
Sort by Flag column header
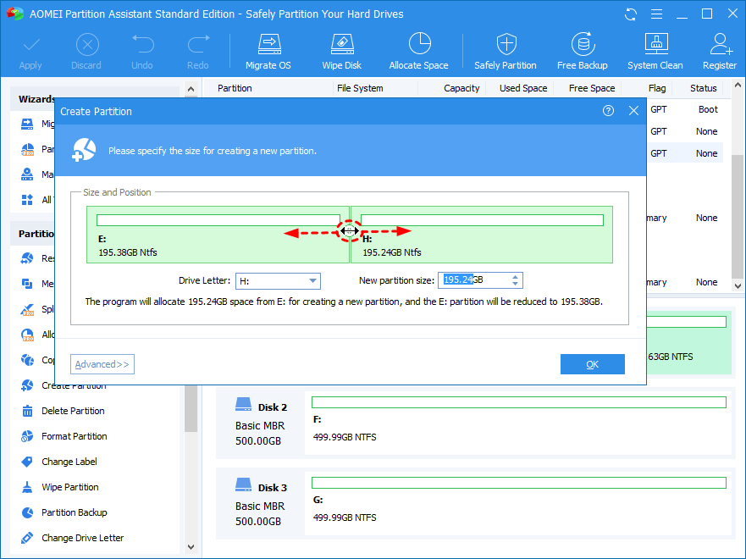(x=657, y=88)
